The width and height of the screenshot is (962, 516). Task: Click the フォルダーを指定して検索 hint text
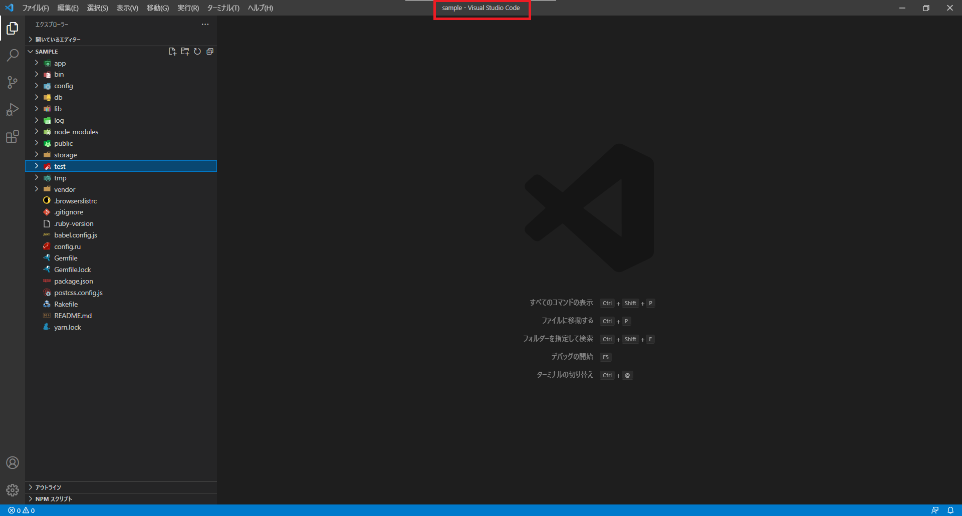click(x=558, y=339)
